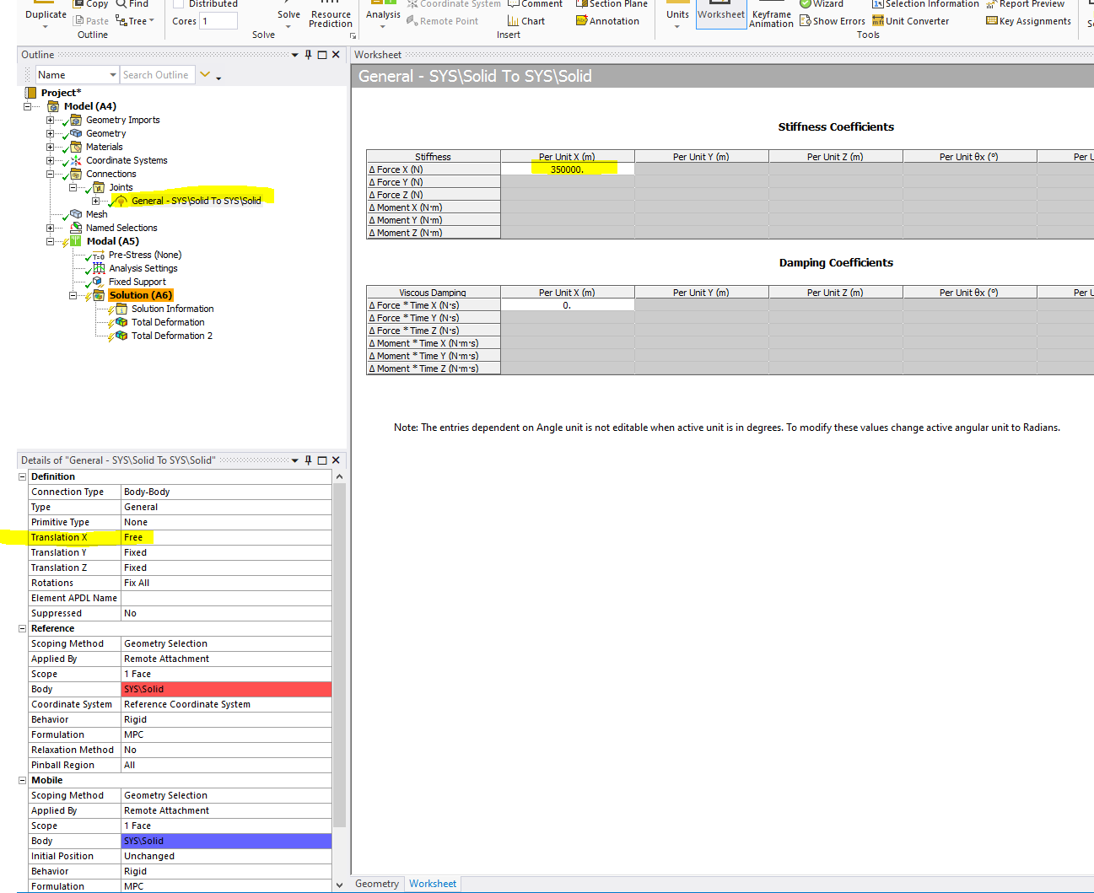Open Report Preview

tap(1025, 4)
